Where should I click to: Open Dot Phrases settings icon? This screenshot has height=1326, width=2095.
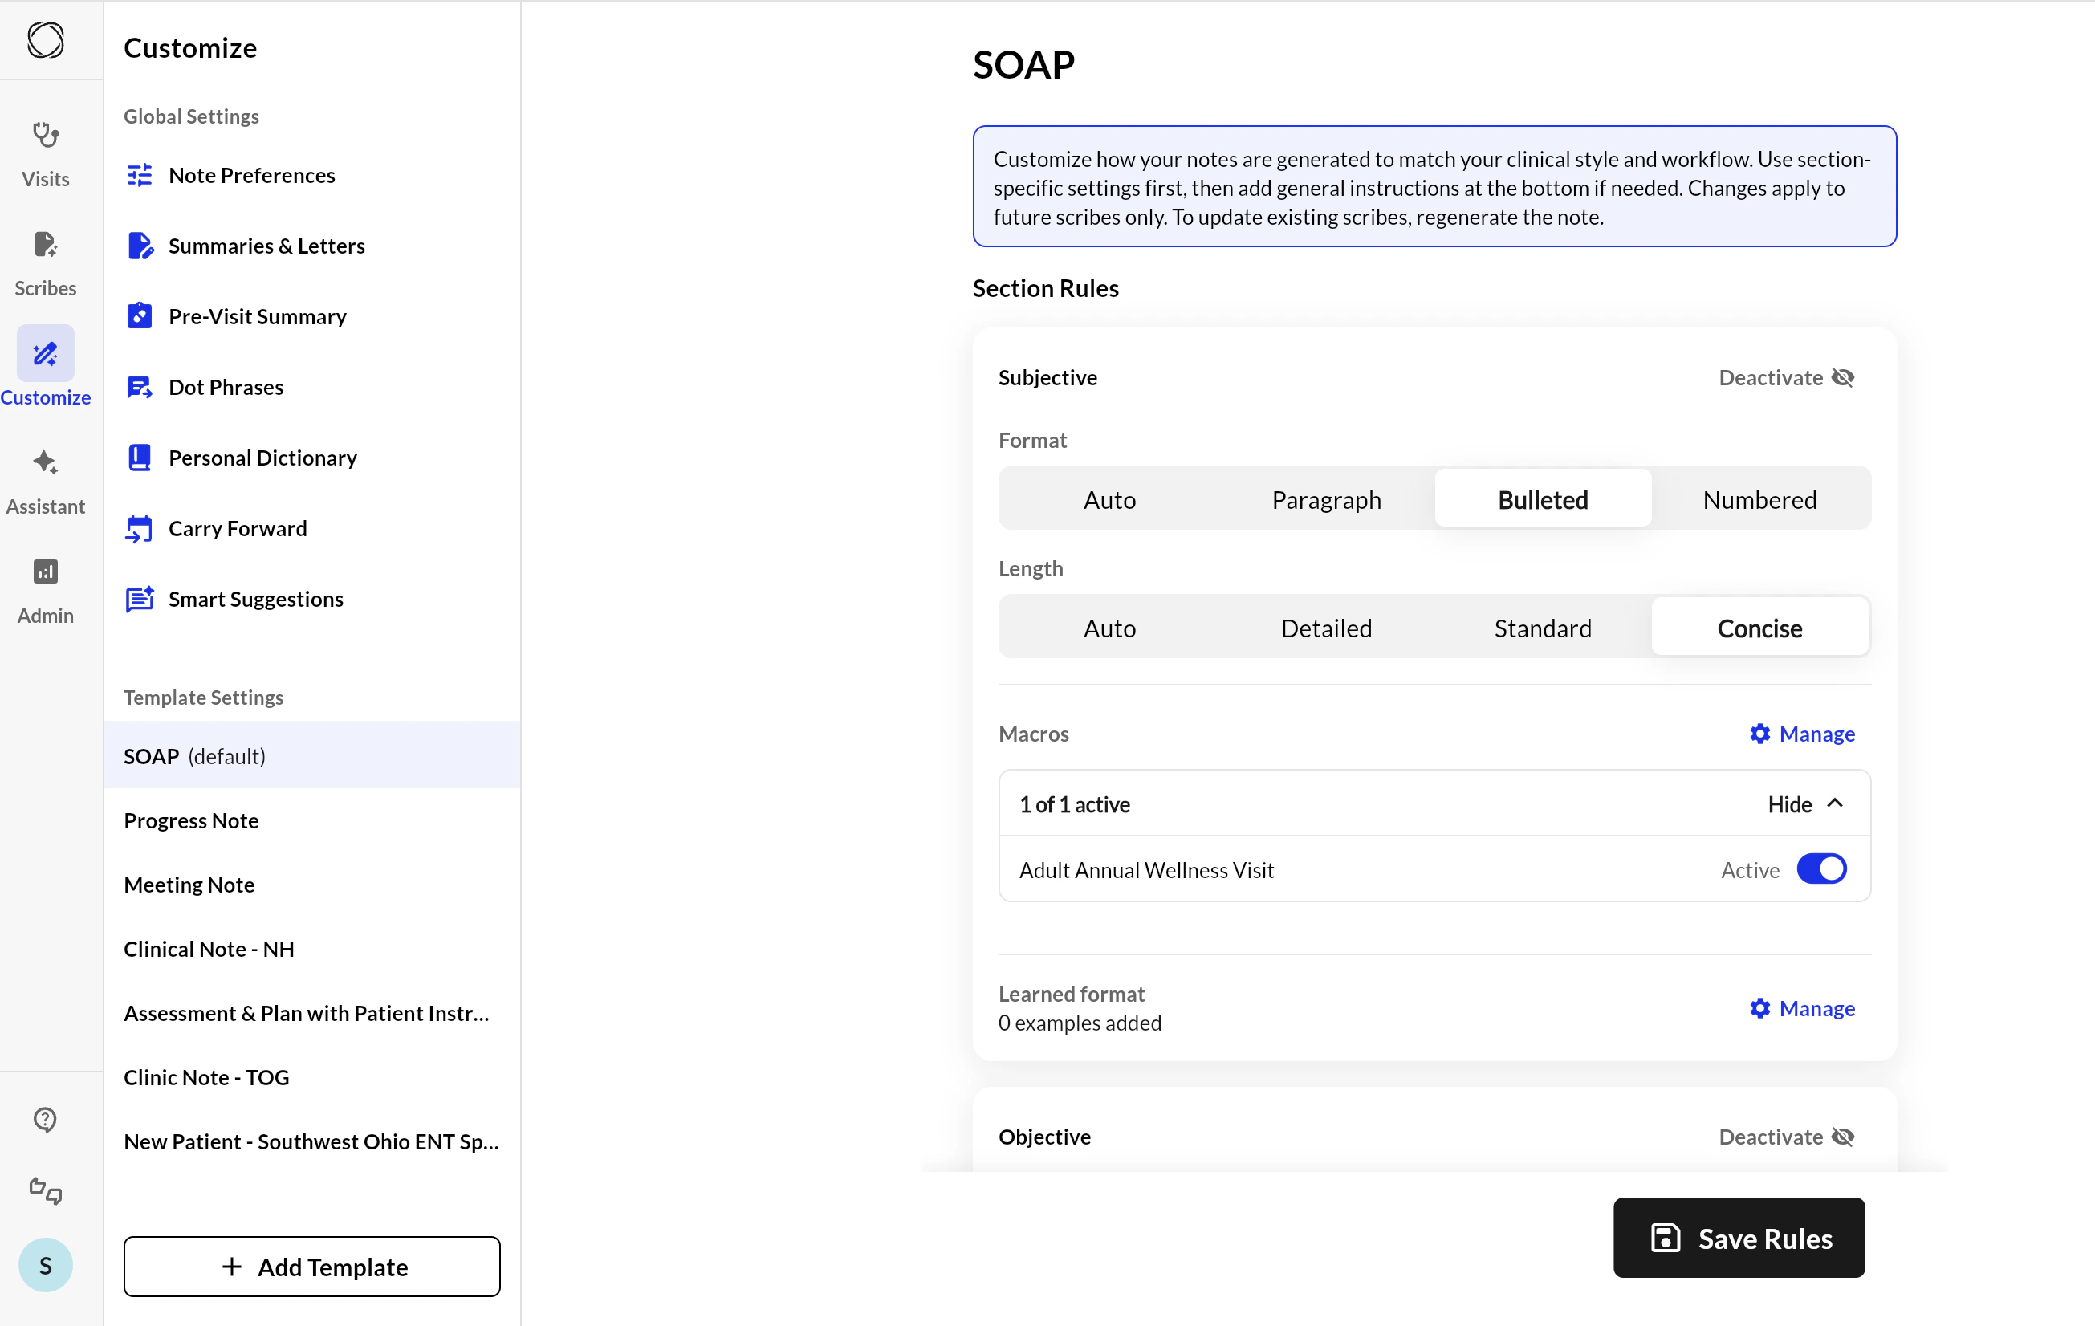click(139, 387)
